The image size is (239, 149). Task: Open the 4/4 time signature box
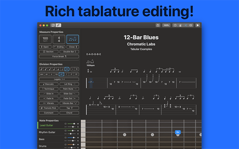point(59,39)
